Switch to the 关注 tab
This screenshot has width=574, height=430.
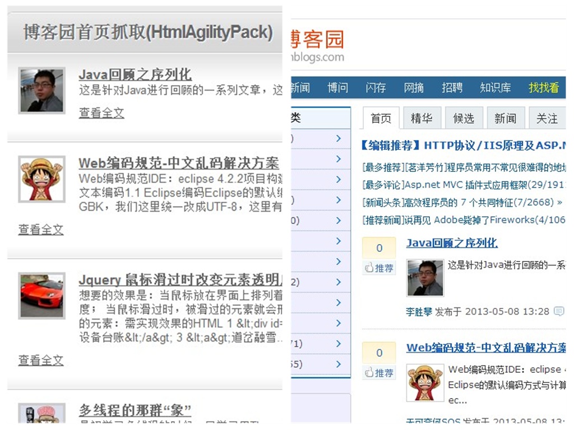pyautogui.click(x=547, y=118)
